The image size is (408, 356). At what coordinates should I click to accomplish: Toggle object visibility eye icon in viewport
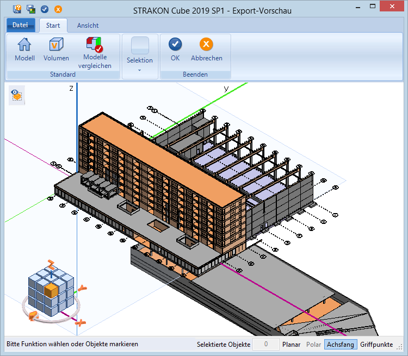point(17,95)
